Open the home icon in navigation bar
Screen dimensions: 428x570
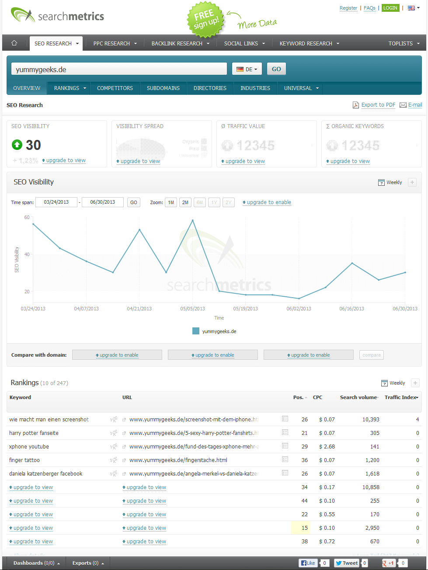[14, 43]
